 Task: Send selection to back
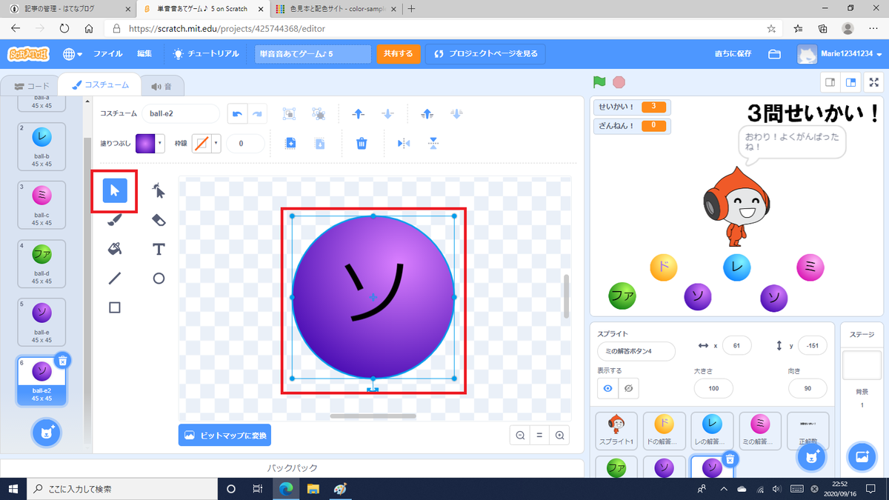[x=456, y=114]
